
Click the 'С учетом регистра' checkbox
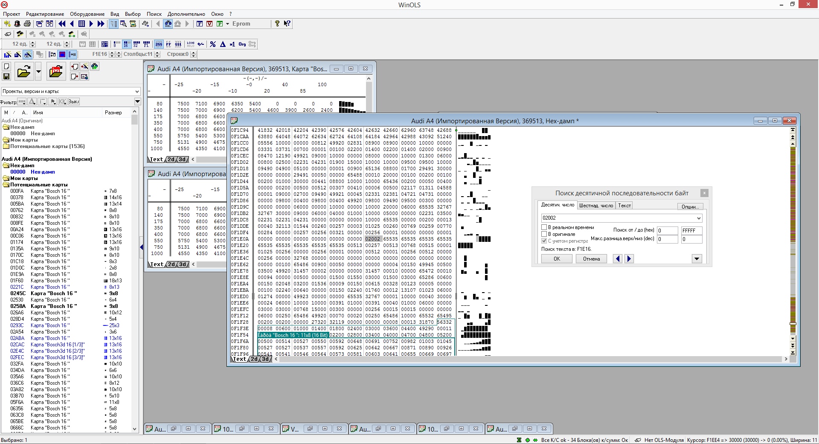544,241
